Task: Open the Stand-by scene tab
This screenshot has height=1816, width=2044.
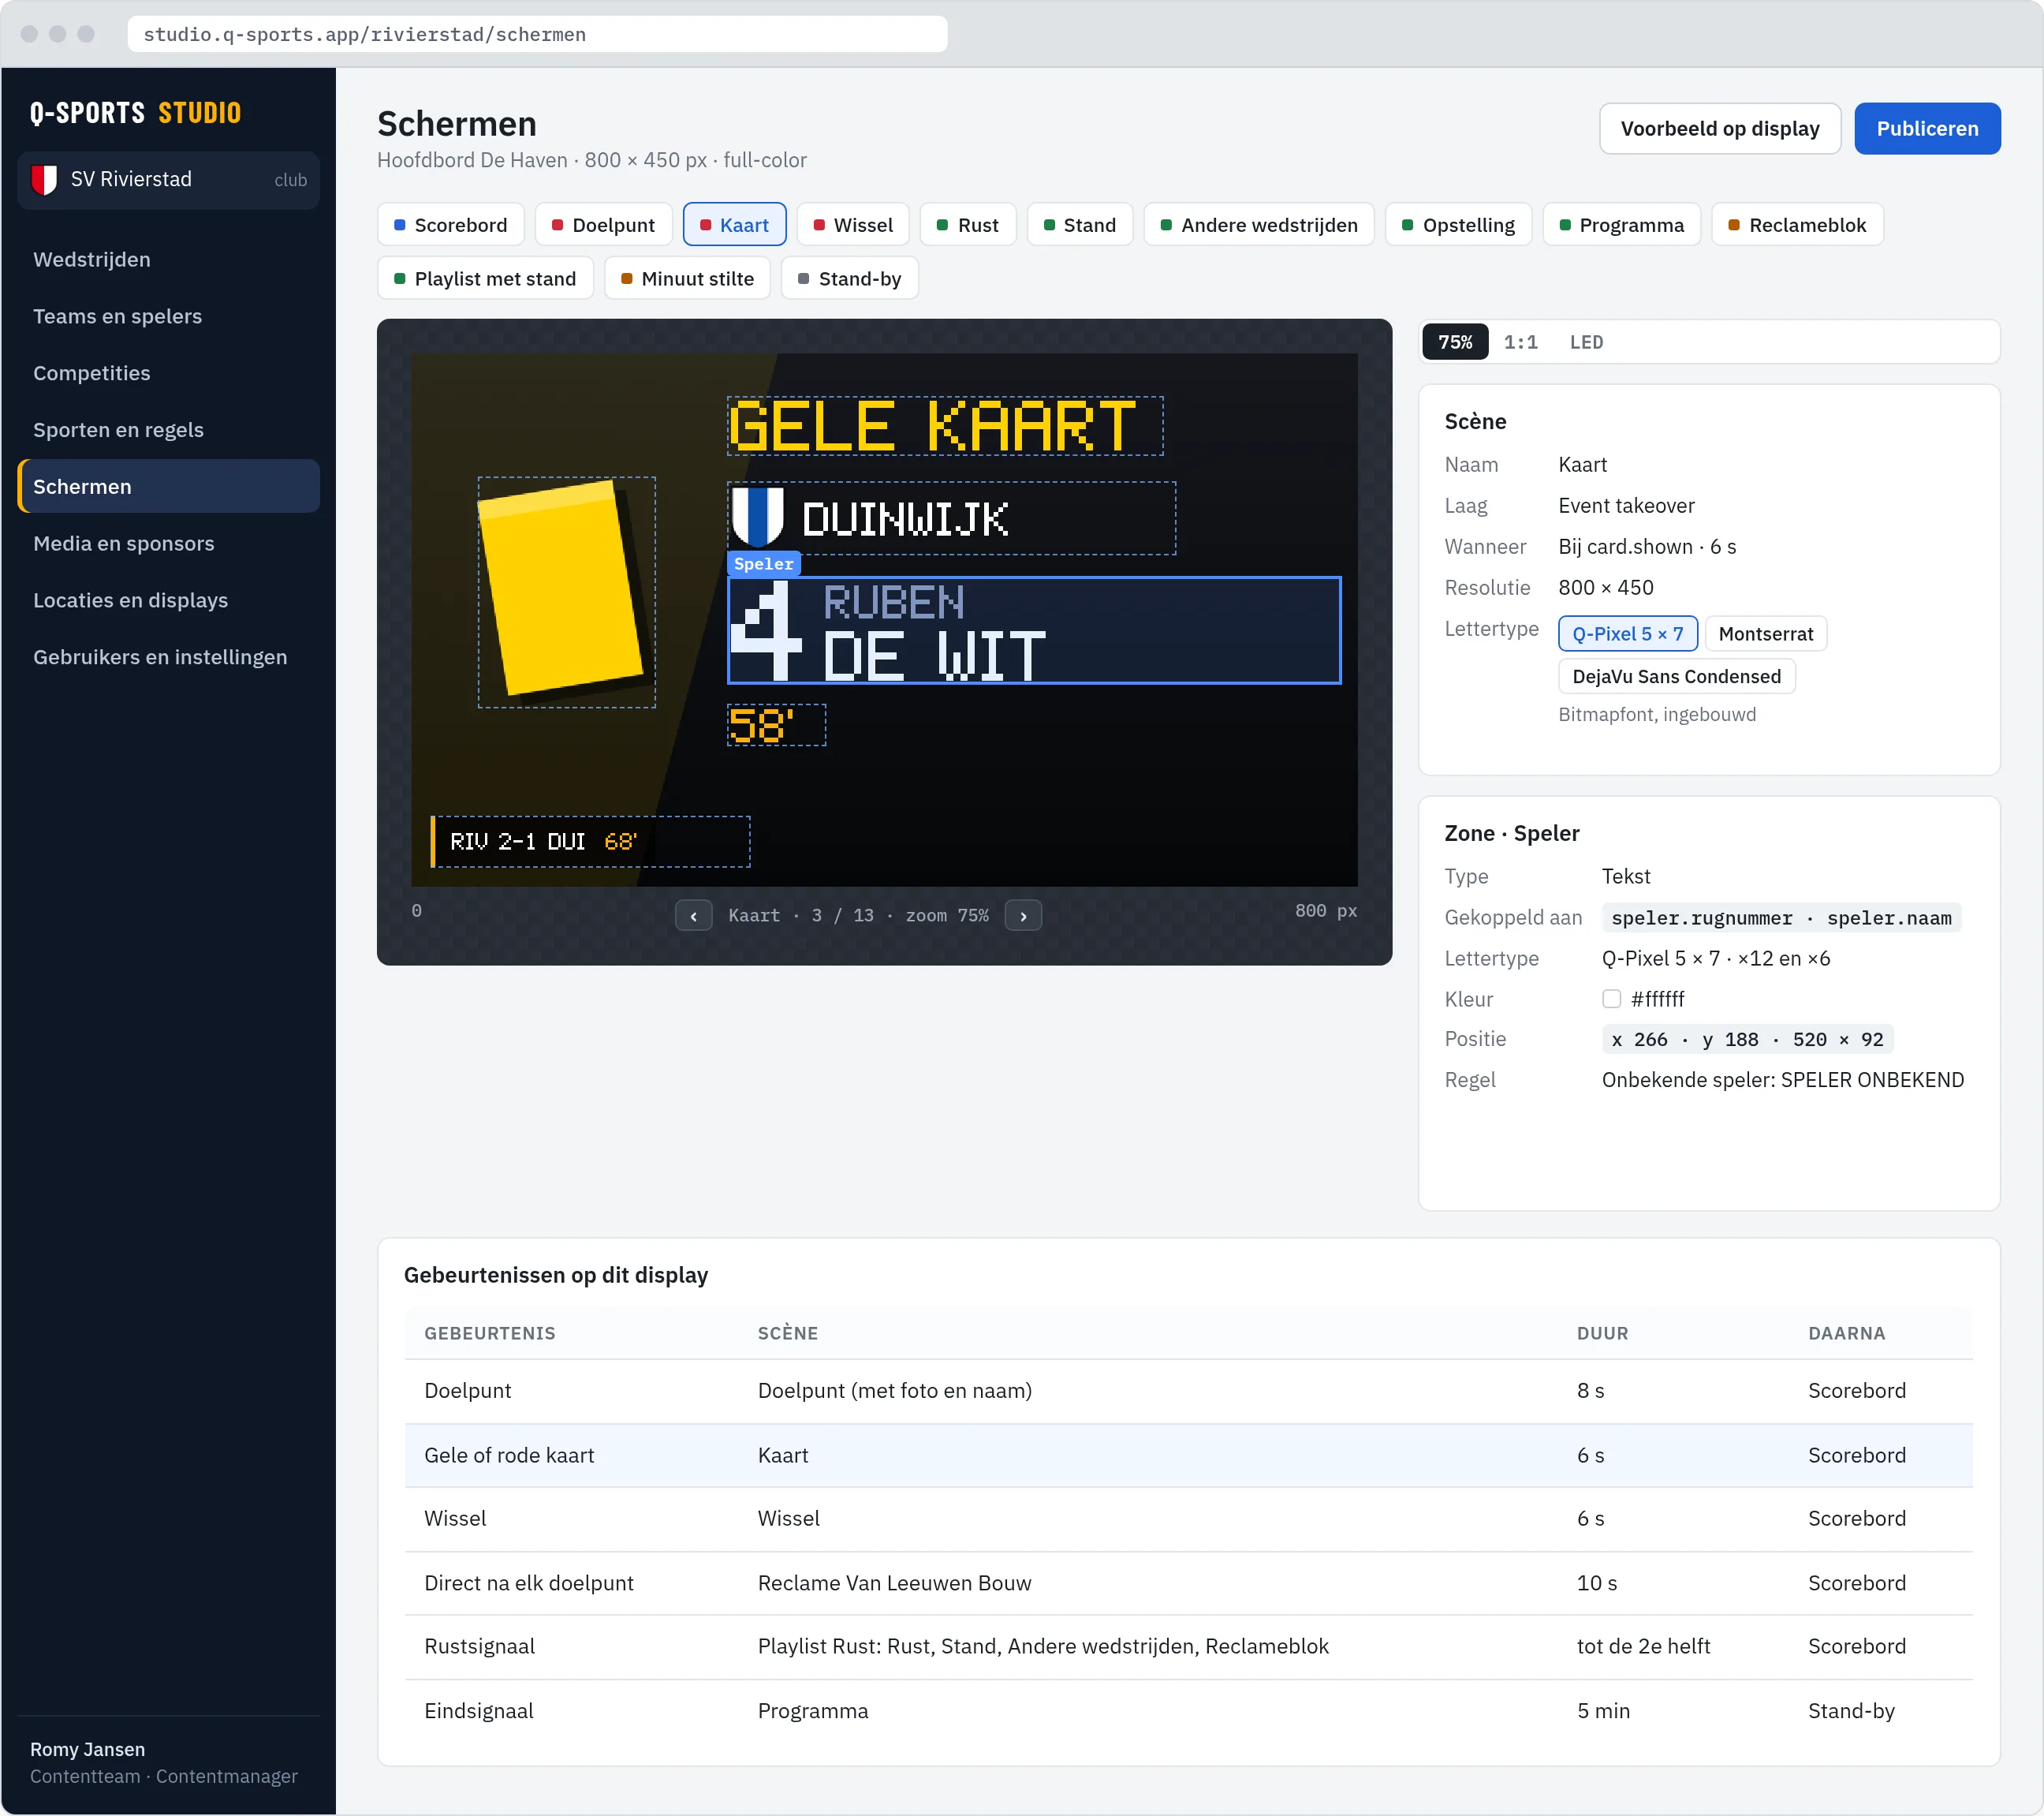Action: tap(850, 279)
